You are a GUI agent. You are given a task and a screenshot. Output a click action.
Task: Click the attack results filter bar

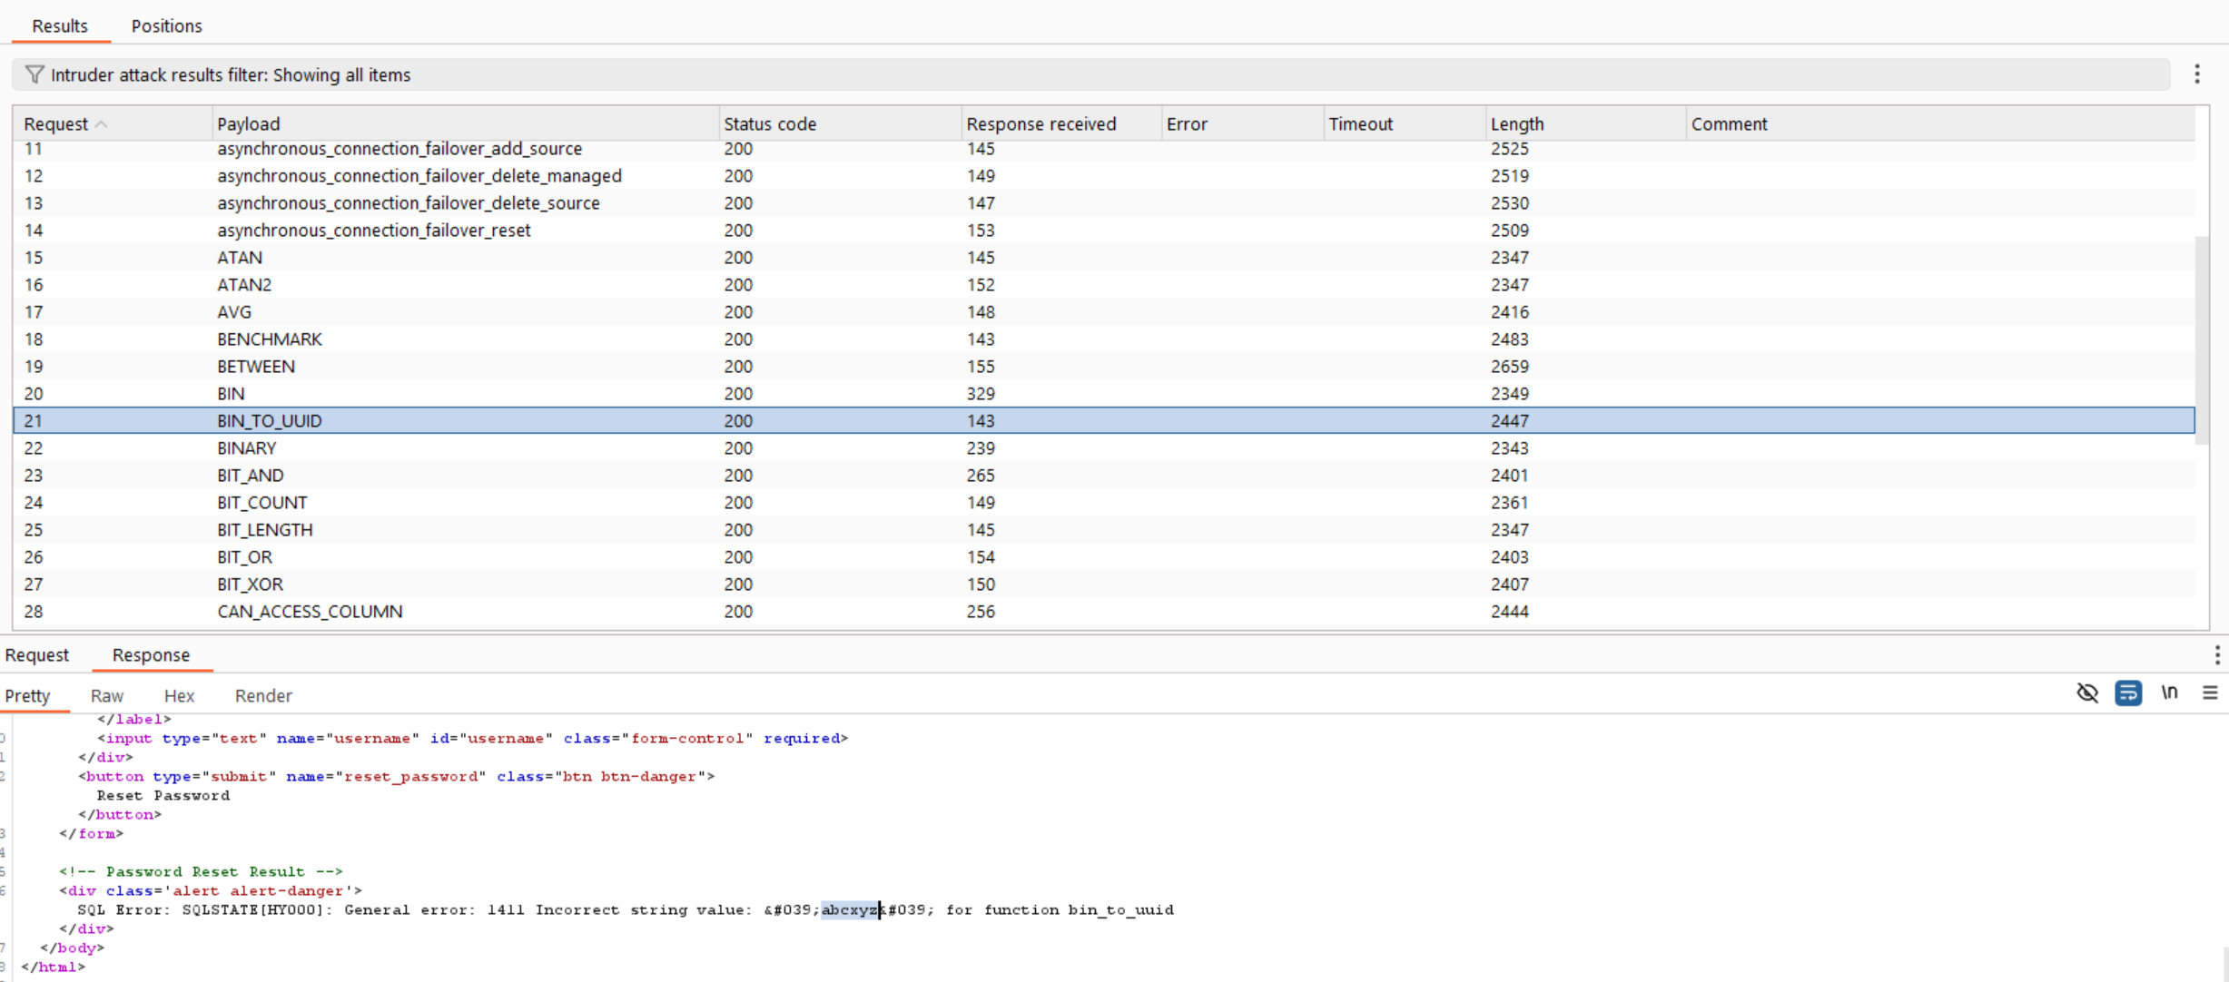click(x=1090, y=74)
